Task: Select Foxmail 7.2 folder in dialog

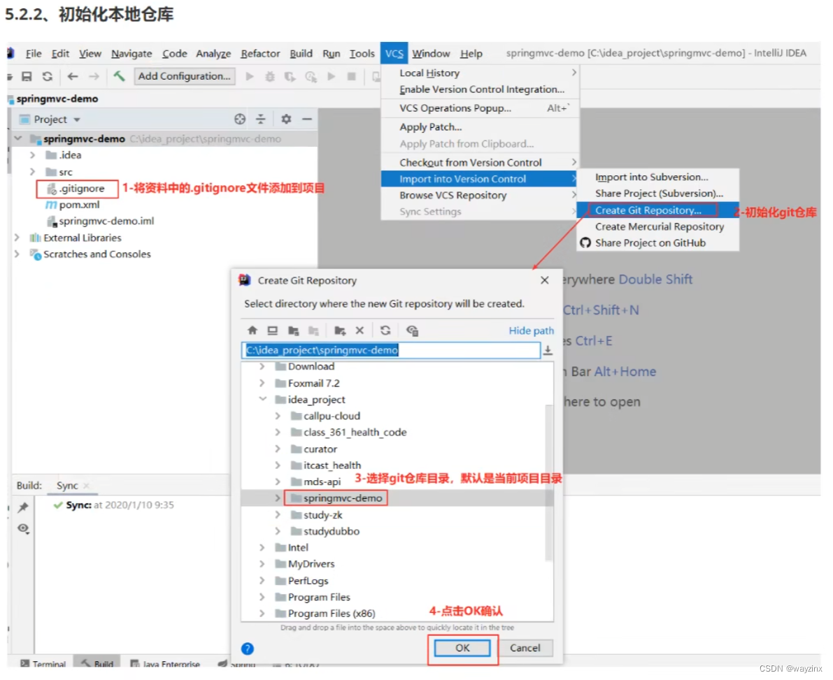Action: coord(313,383)
